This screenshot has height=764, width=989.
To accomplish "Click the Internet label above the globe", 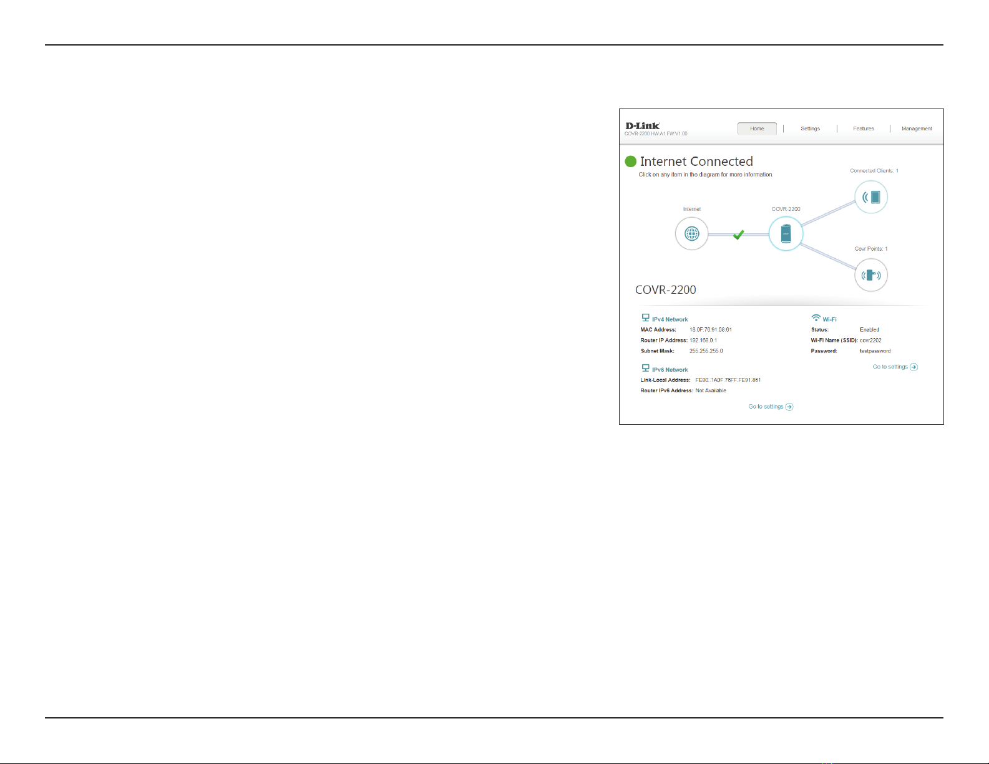I will click(691, 209).
